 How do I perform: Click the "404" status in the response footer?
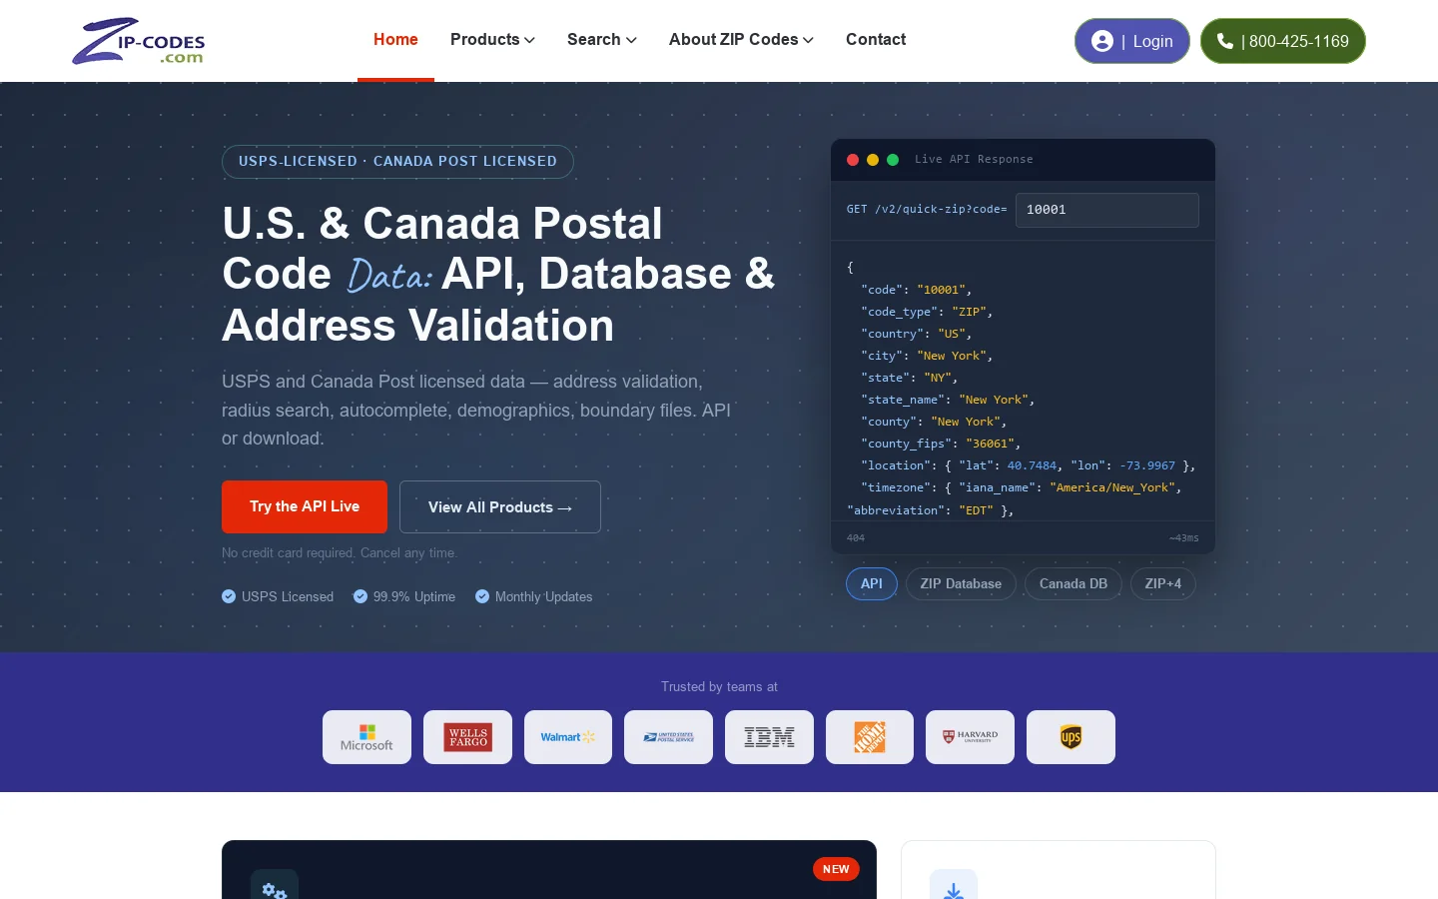[x=856, y=538]
